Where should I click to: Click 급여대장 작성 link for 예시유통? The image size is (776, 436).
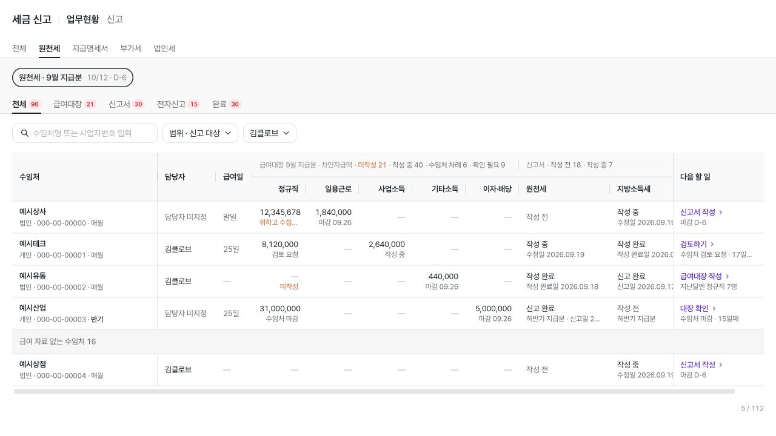point(705,276)
